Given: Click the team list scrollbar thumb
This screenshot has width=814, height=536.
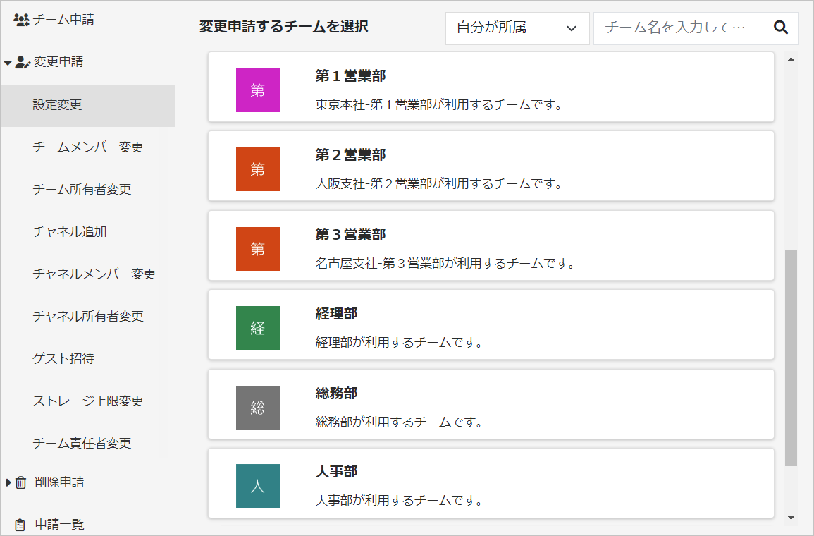Looking at the screenshot, I should (791, 358).
